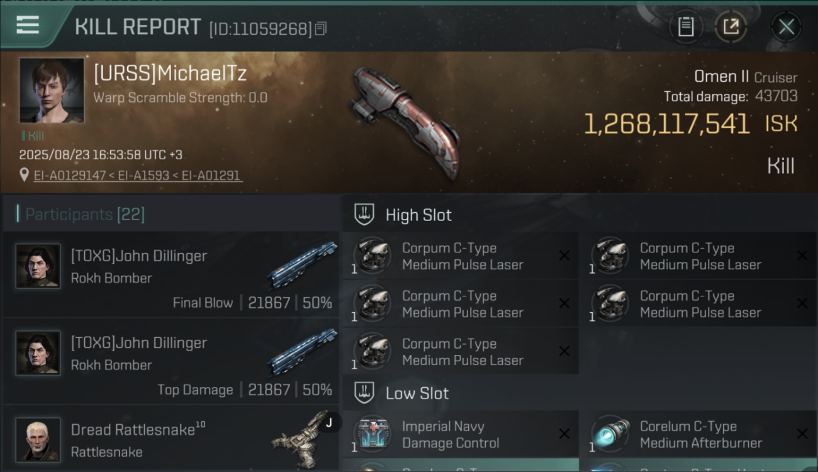Open the hamburger menu at top left
This screenshot has height=472, width=818.
[x=28, y=25]
